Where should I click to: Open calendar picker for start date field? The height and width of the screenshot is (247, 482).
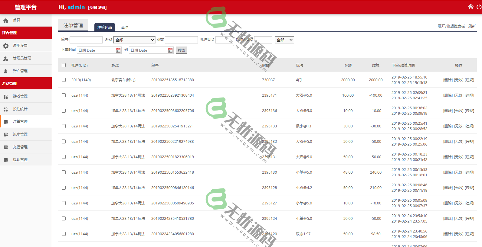[118, 50]
